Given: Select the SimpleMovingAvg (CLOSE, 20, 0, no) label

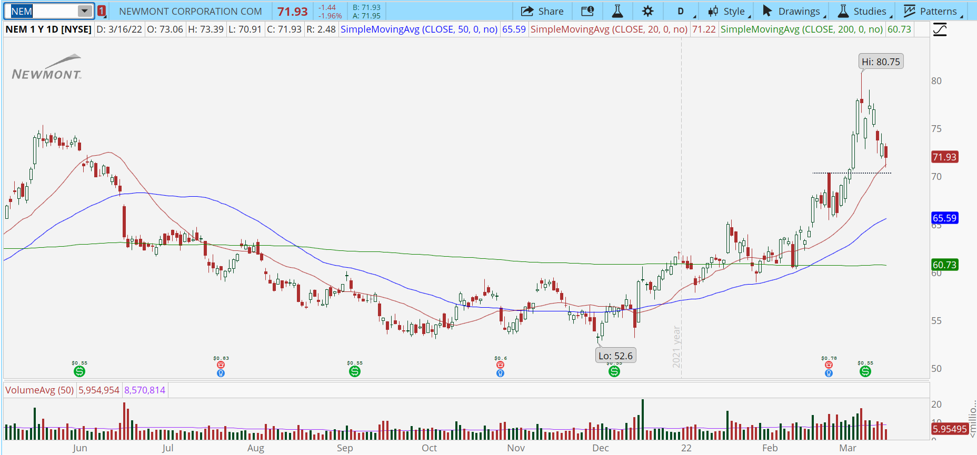Looking at the screenshot, I should 609,29.
